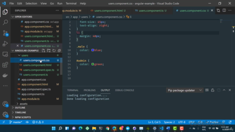Open the Docker view in activity bar
This screenshot has width=235, height=132.
pos(5,75)
